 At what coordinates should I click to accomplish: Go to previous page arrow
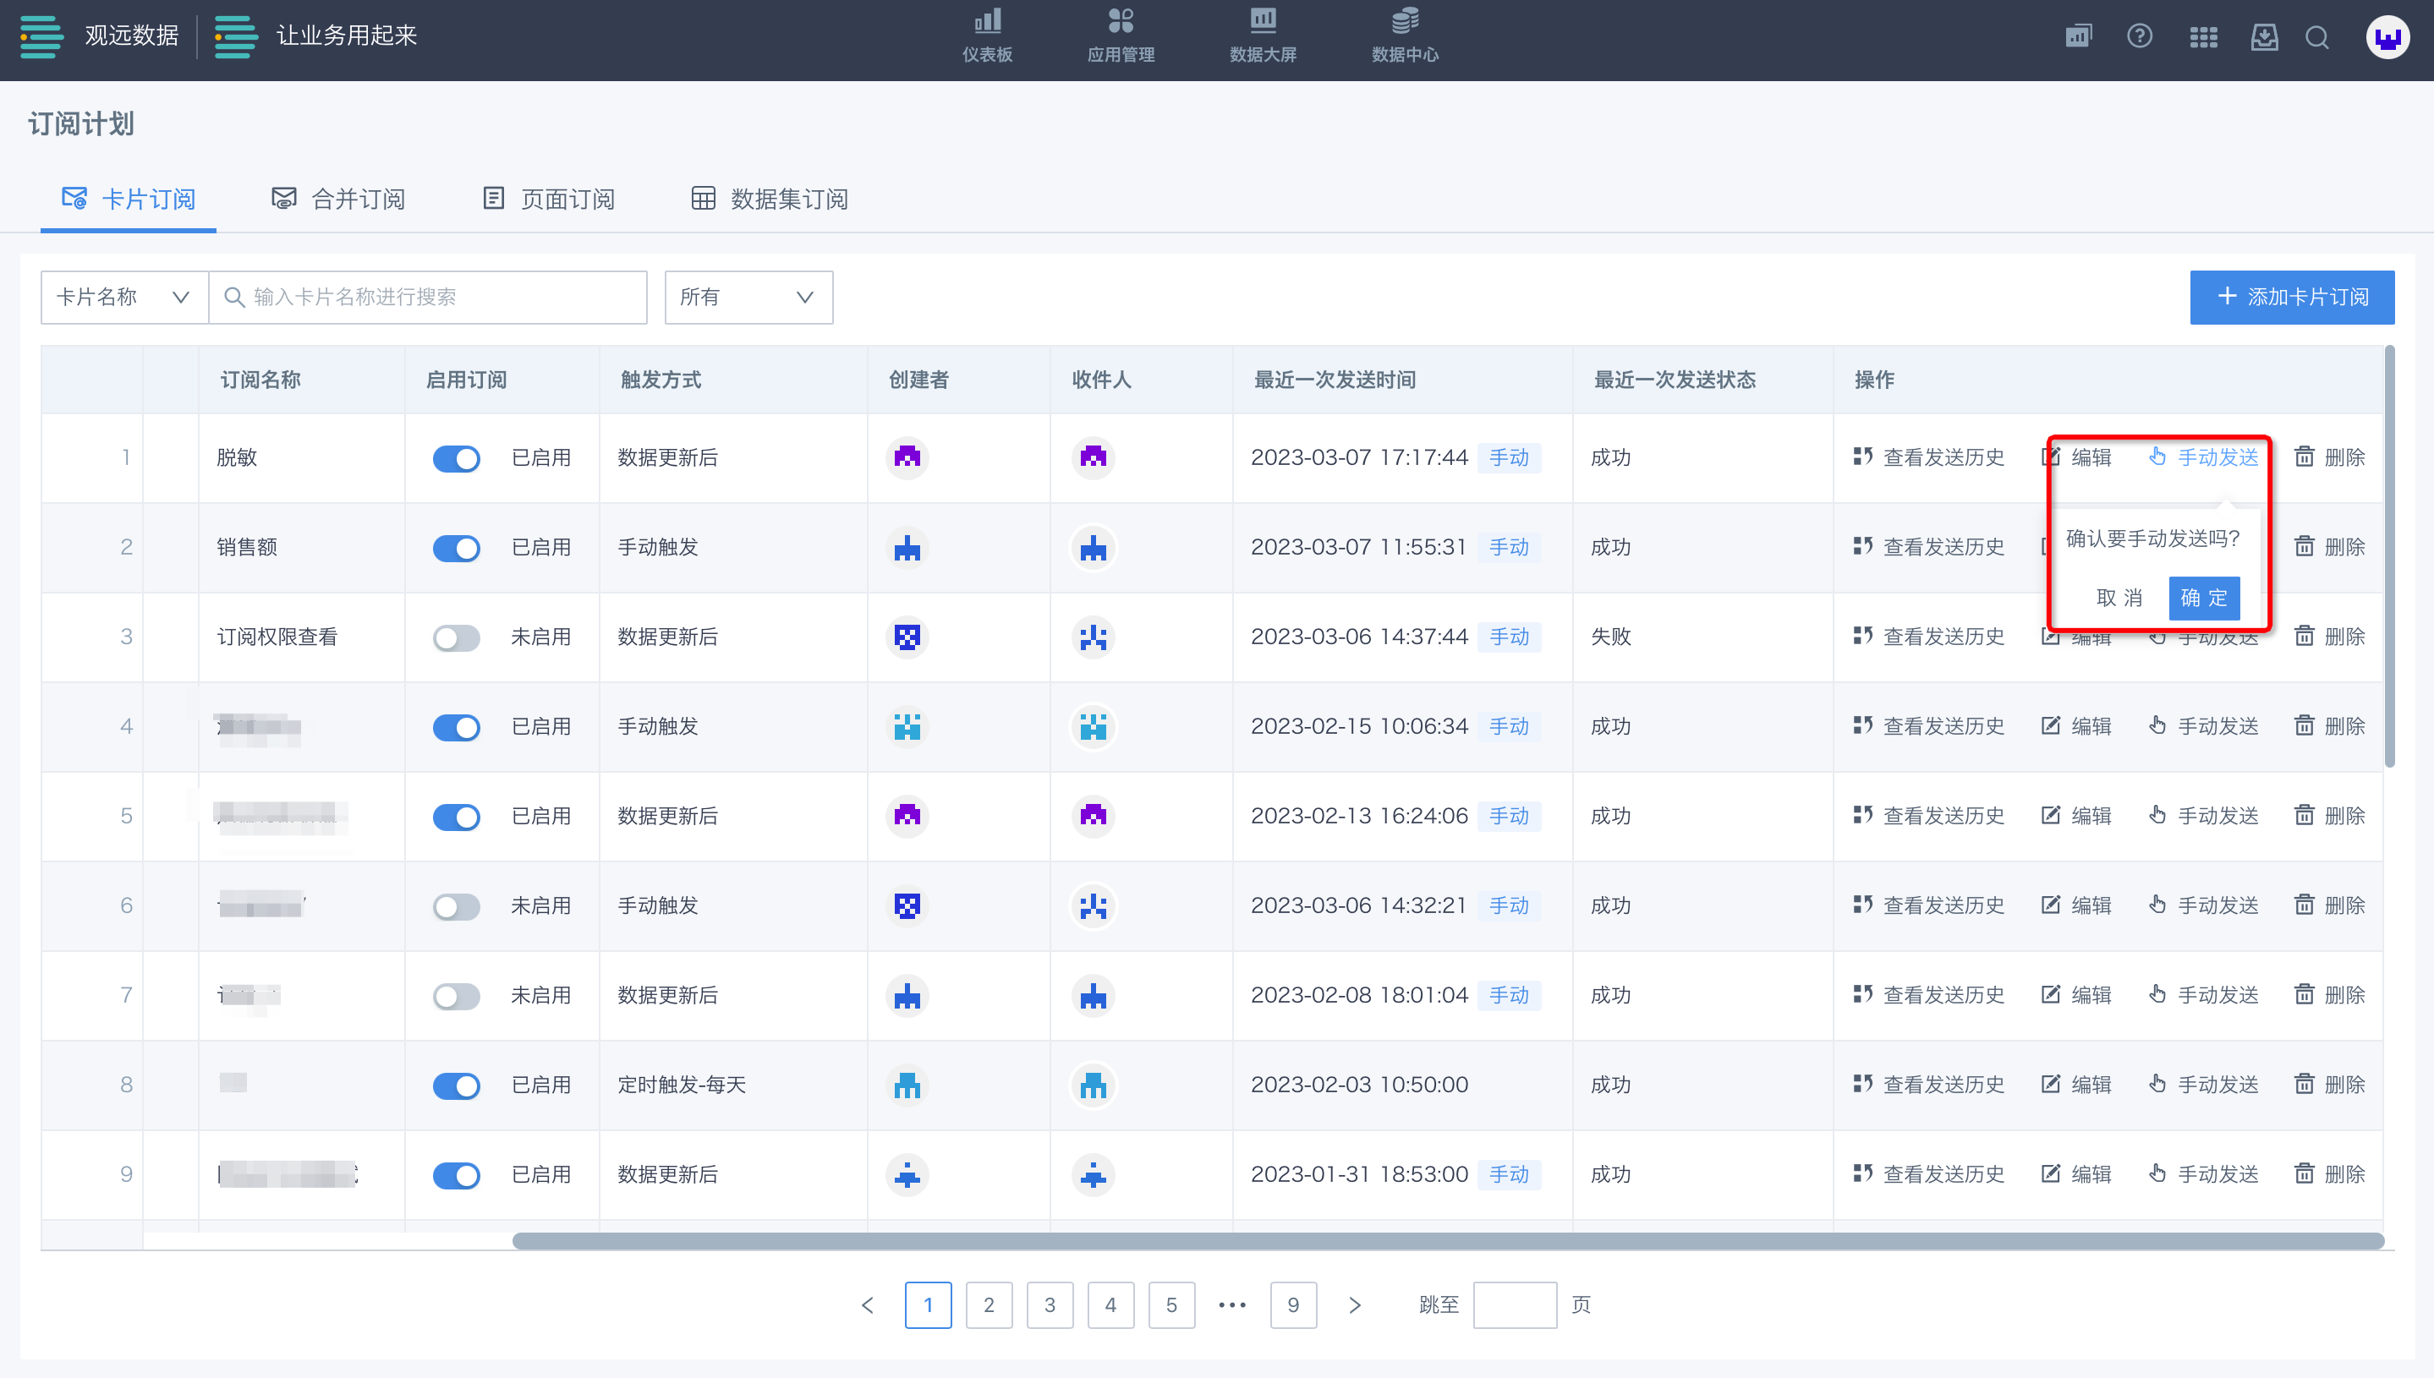point(867,1305)
